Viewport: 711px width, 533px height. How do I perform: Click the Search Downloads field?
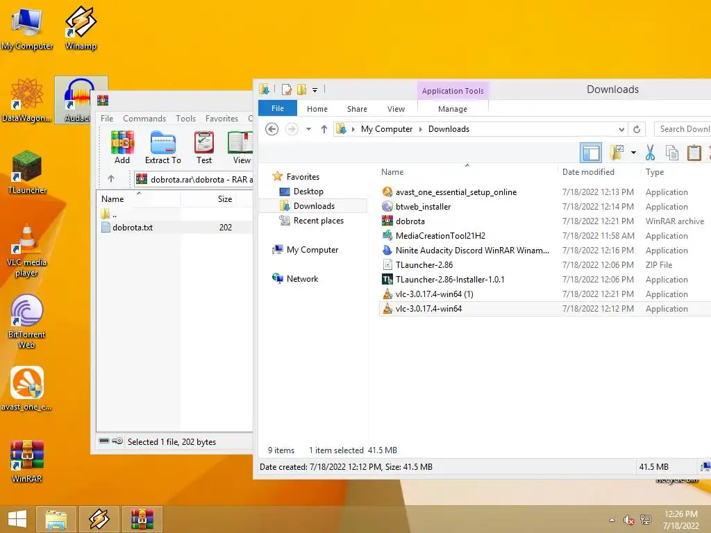(x=683, y=129)
